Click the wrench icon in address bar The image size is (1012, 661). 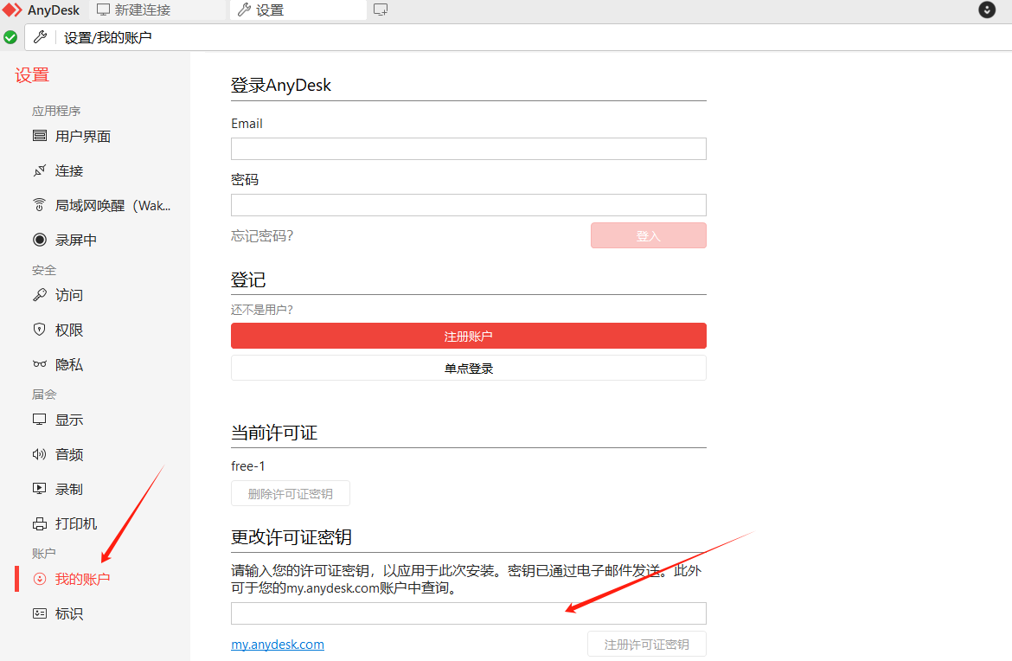click(40, 37)
